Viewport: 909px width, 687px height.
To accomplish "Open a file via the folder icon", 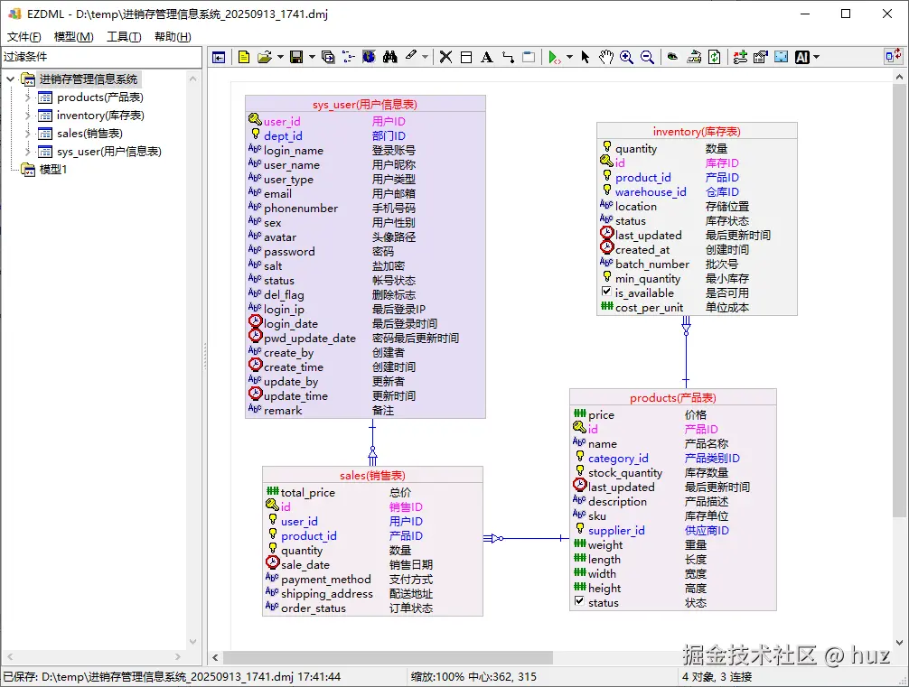I will tap(265, 57).
